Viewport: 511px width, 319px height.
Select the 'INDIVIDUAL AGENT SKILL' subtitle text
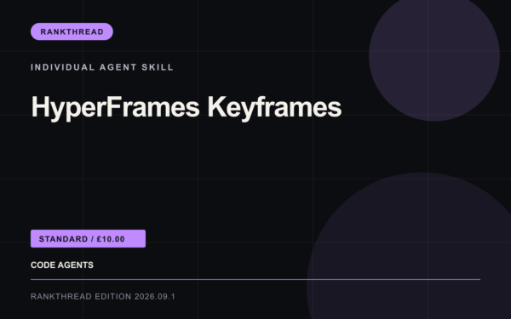[x=102, y=67]
